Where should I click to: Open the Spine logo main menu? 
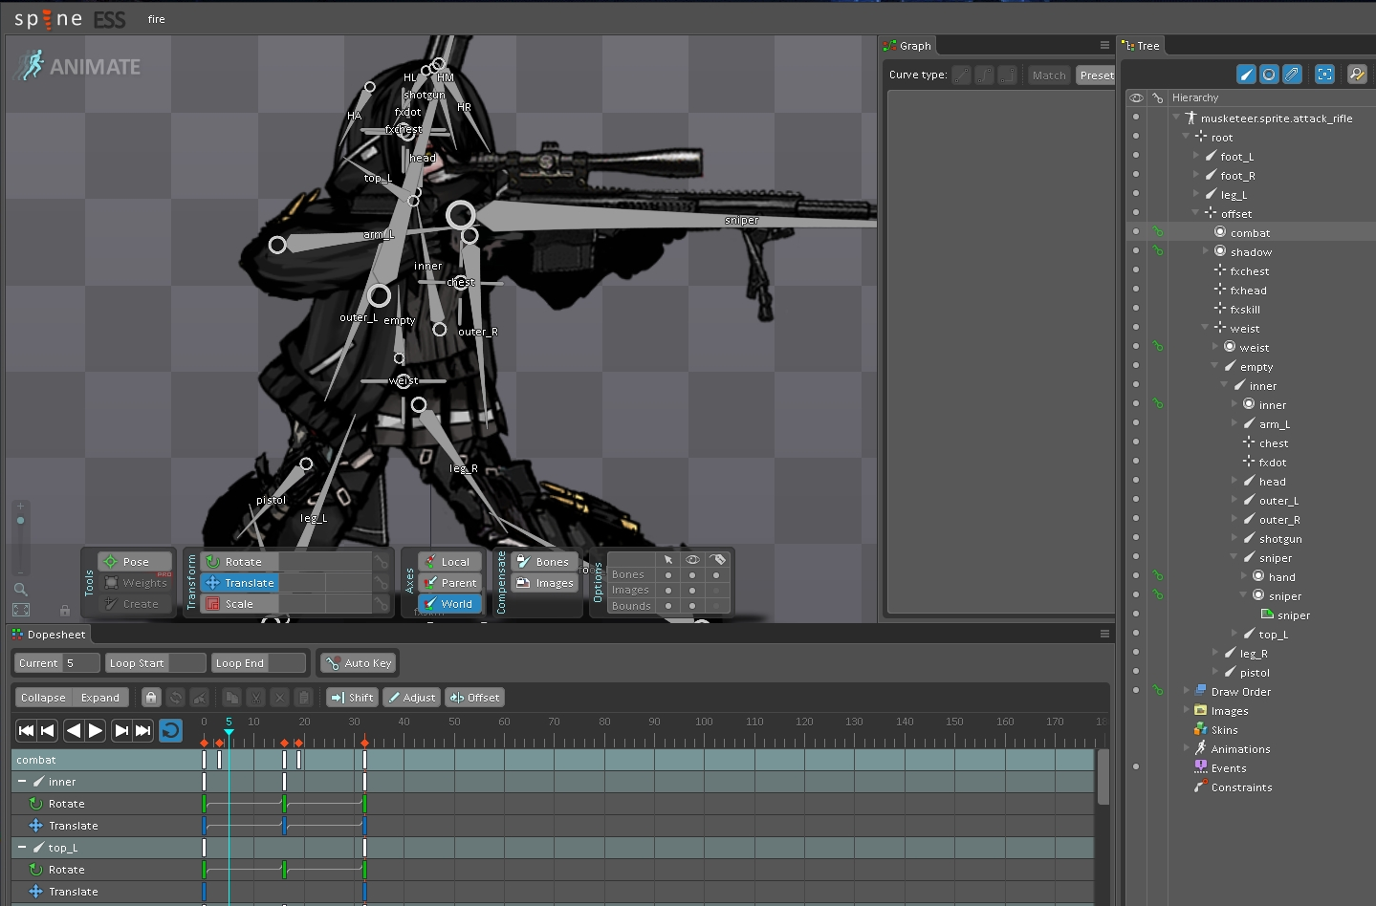pos(70,19)
